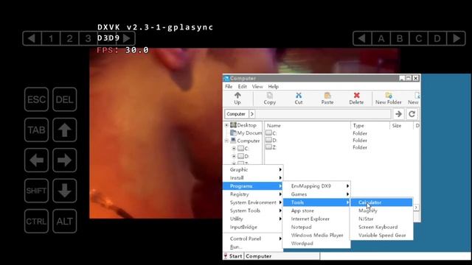Tap the overlay up arrow key
Screen dimensions: 472x265
(x=65, y=130)
